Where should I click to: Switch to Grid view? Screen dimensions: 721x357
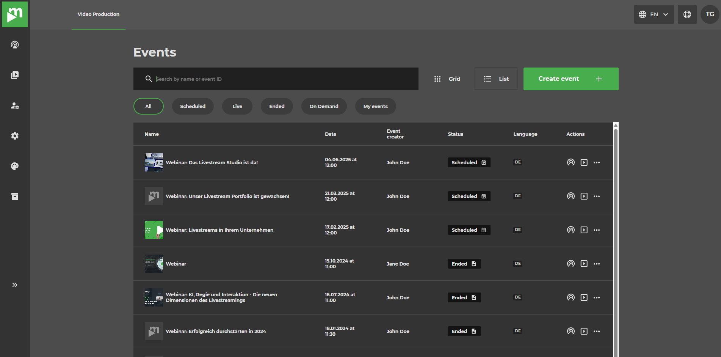(447, 79)
